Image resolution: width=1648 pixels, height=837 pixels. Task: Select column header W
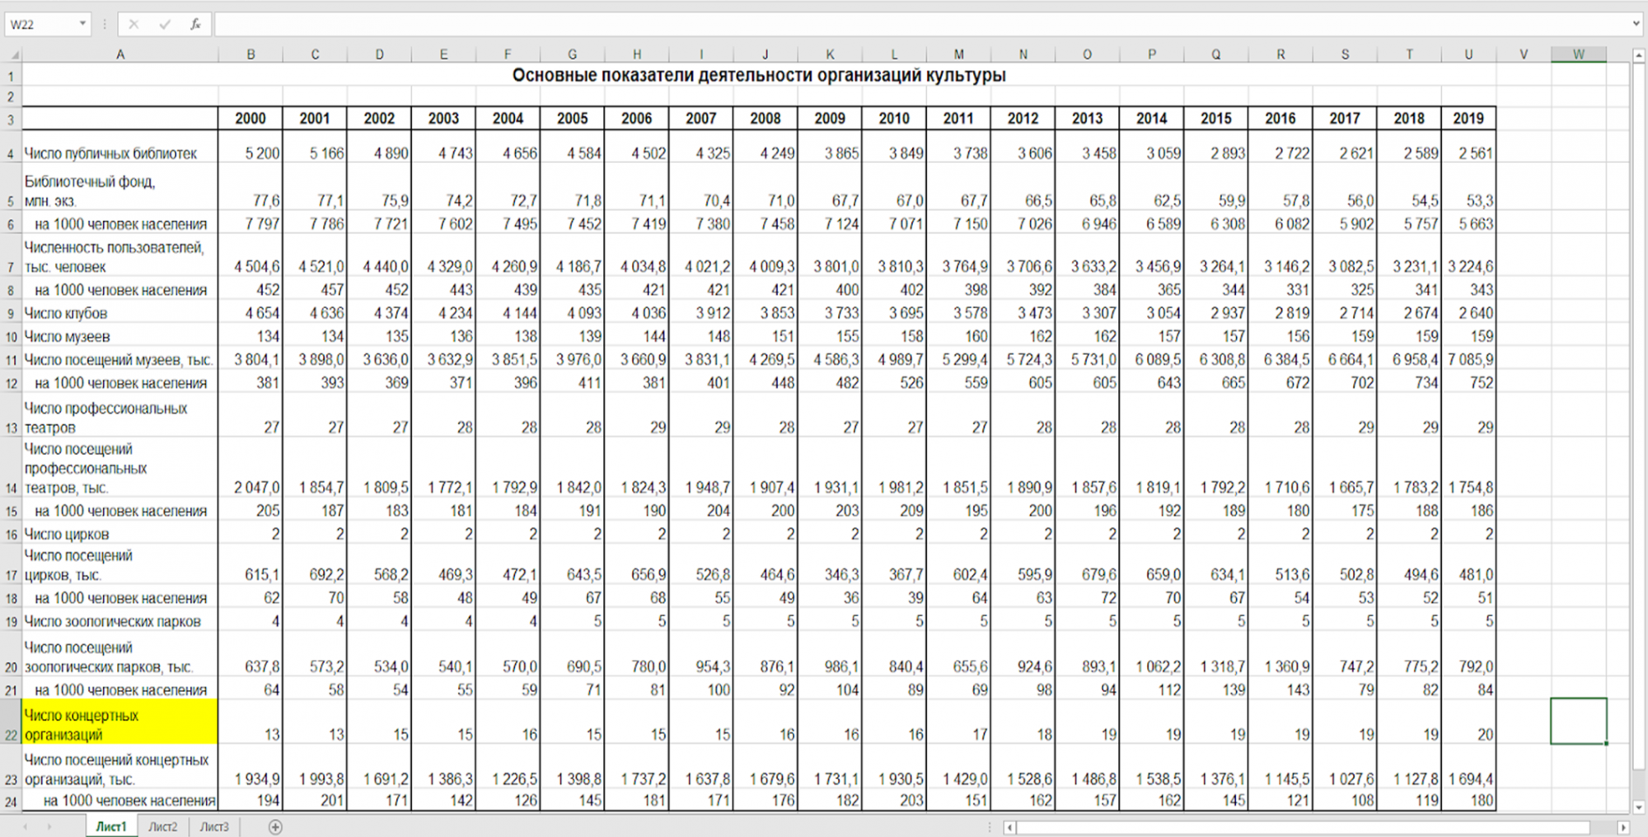click(x=1579, y=54)
